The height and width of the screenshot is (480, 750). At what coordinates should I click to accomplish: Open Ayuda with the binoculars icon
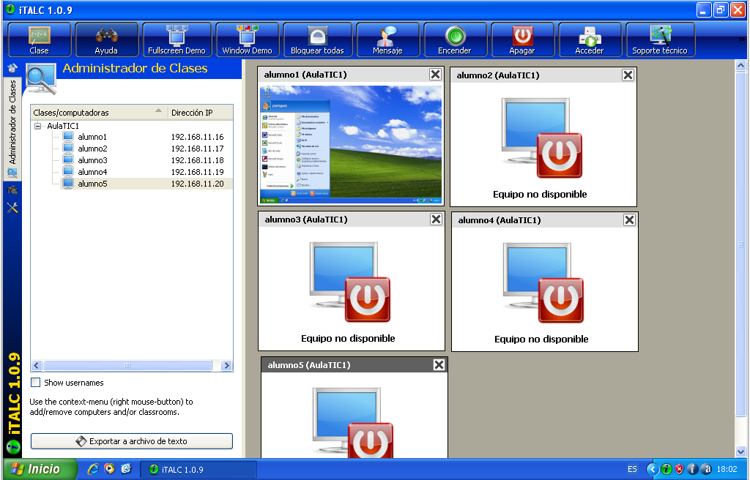(x=106, y=40)
